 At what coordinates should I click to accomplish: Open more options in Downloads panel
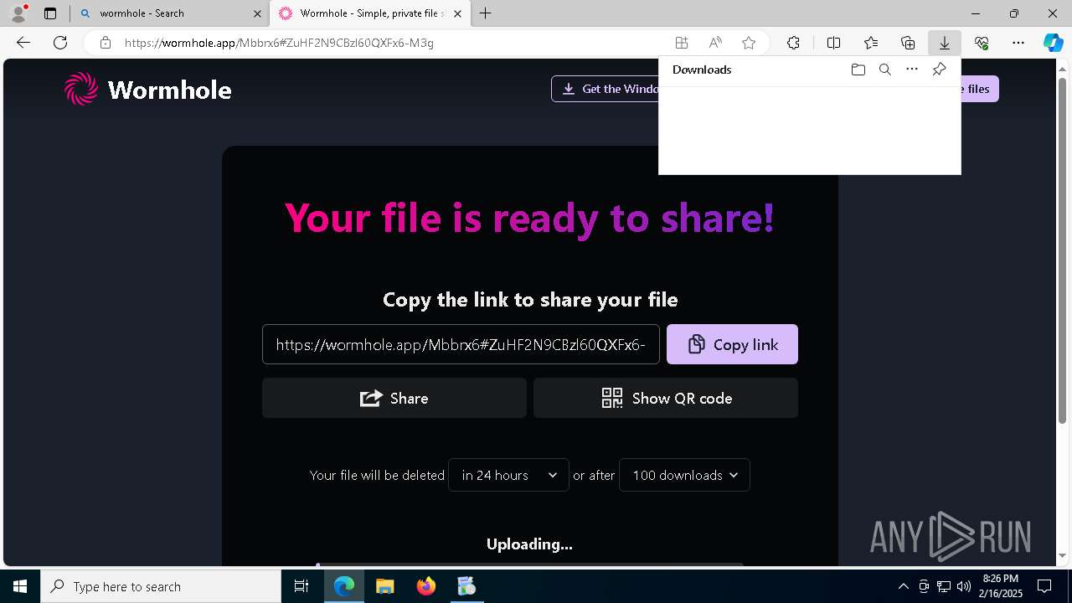[x=912, y=70]
